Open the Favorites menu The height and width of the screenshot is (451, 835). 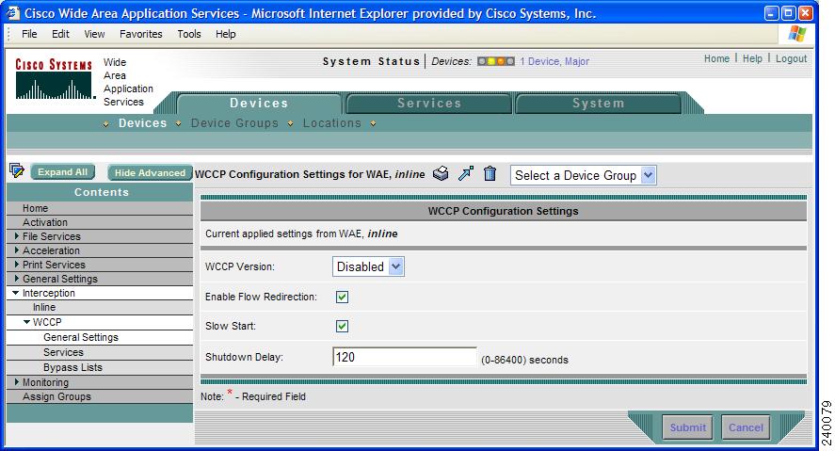(140, 34)
